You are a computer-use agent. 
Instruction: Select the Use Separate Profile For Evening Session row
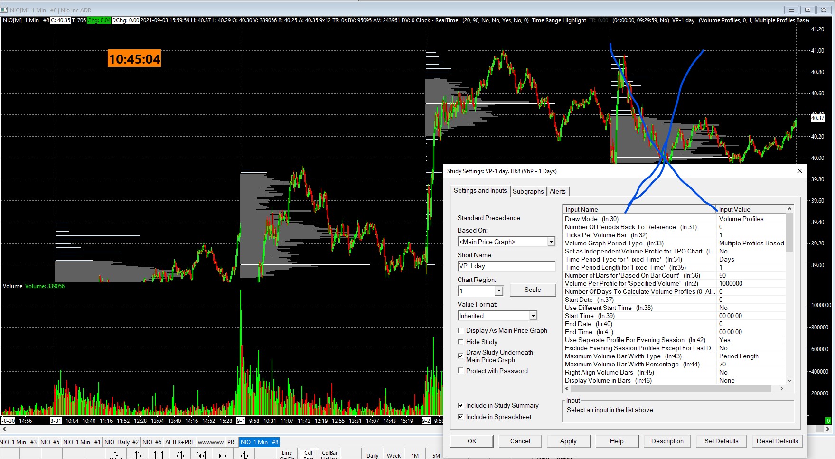click(674, 340)
